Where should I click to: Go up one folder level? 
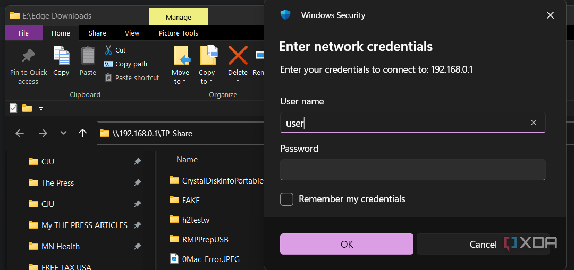pos(83,133)
